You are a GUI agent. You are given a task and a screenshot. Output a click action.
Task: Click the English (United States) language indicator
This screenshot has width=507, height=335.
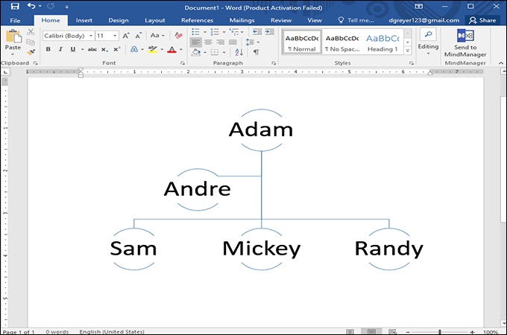coord(112,331)
